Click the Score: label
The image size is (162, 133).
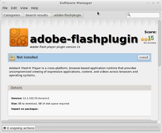tap(150, 32)
